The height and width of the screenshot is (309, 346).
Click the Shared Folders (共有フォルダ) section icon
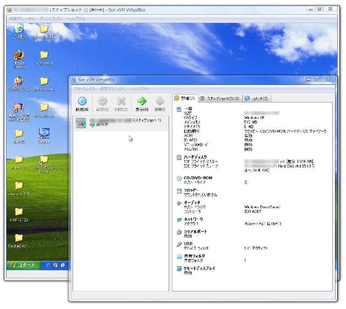coord(179,256)
